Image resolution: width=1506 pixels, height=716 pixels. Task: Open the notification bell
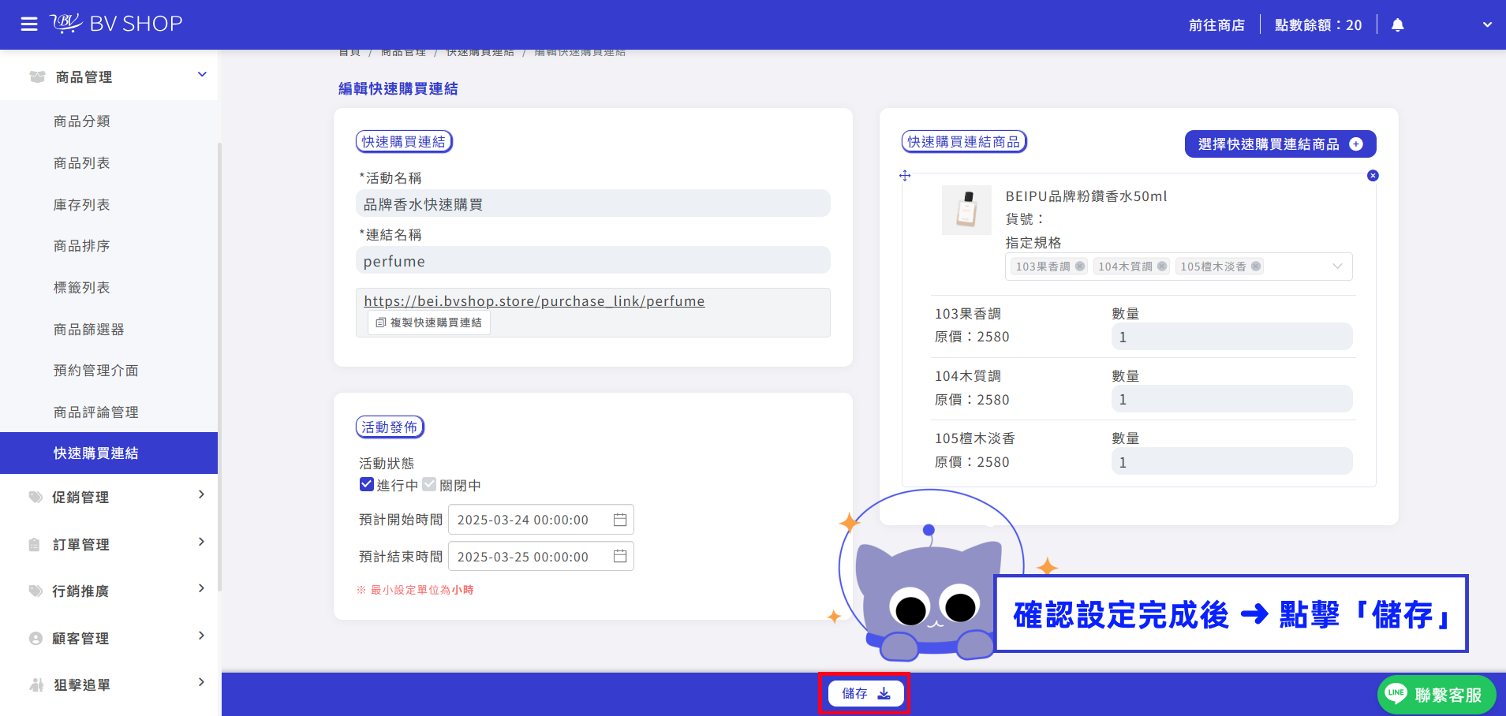(x=1397, y=24)
